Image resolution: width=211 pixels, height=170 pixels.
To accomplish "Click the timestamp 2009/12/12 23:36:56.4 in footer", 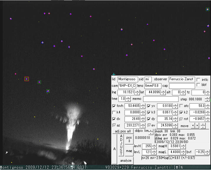I will tap(50, 167).
